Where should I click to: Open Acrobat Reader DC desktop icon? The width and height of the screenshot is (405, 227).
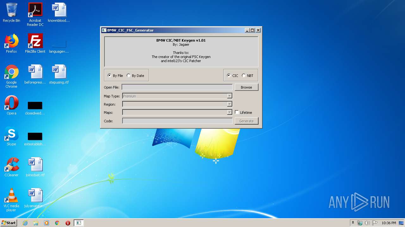pyautogui.click(x=35, y=15)
